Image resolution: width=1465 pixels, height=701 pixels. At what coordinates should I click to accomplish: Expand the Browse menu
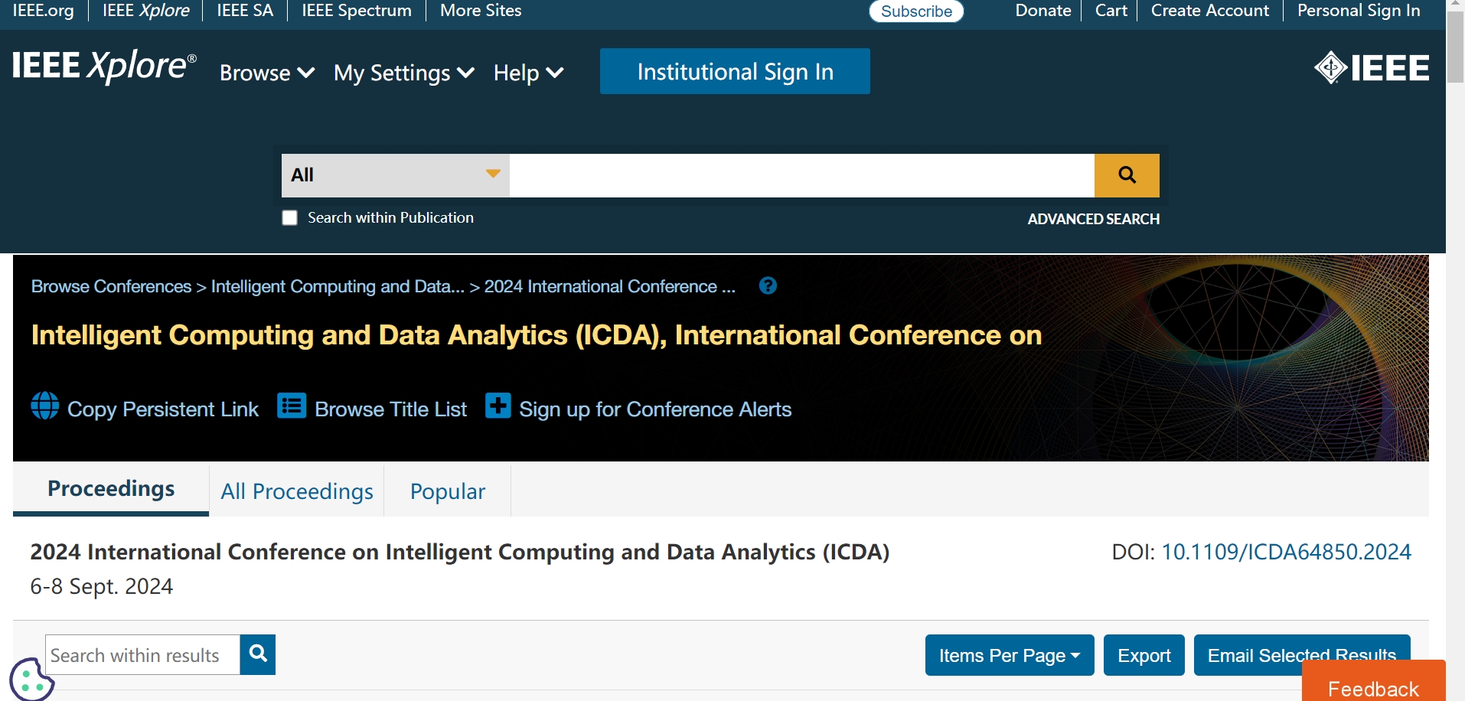click(267, 73)
